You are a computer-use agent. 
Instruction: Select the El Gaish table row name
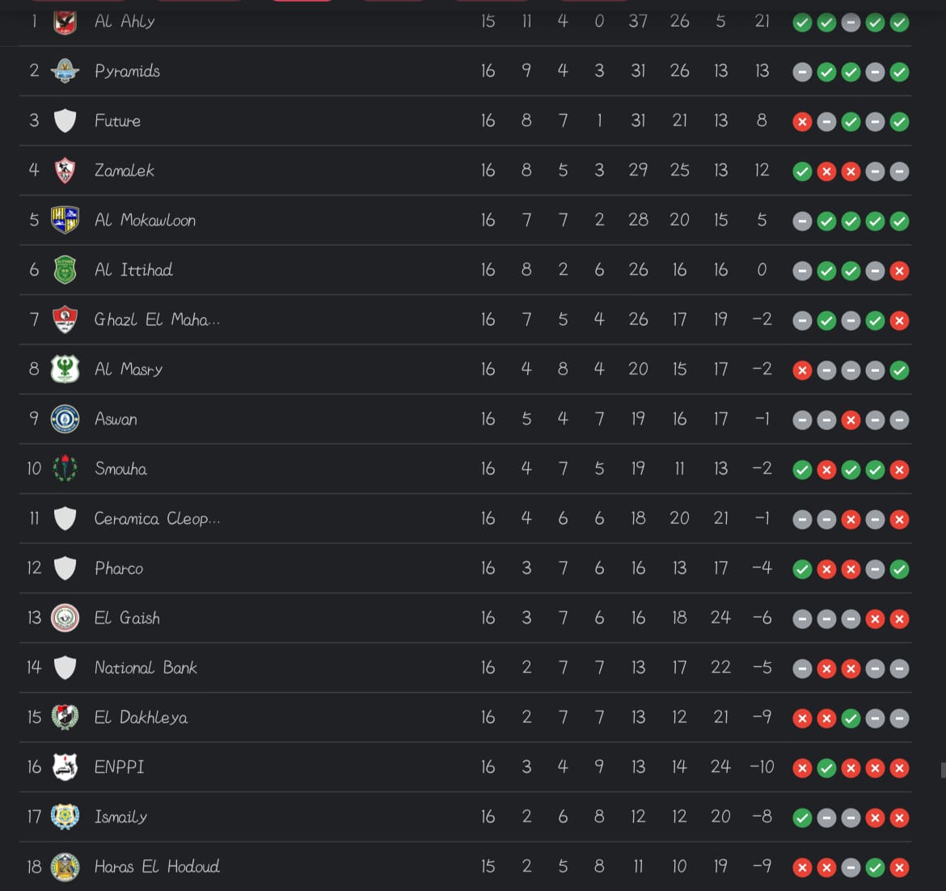[127, 619]
